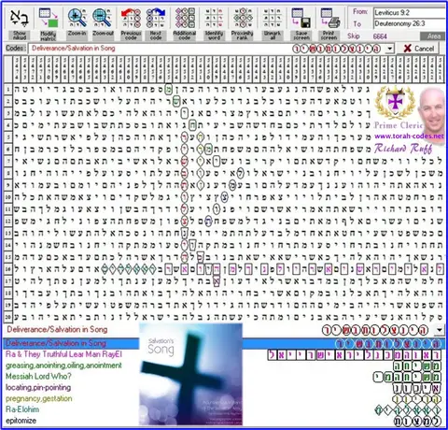448x430 pixels.
Task: Click the From field showing Leviticus 9:2
Action: pyautogui.click(x=410, y=13)
